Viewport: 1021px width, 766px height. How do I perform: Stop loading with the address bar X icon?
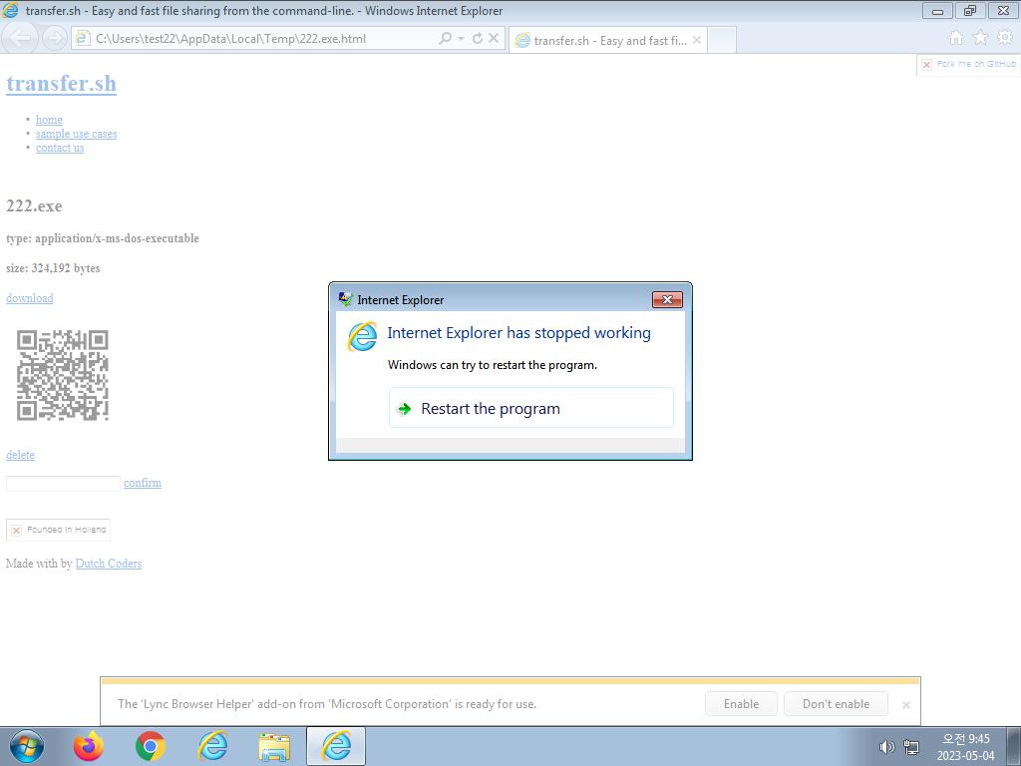click(494, 39)
